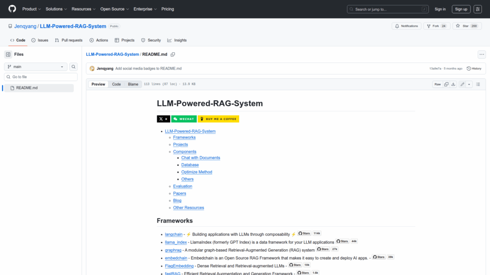Click the WeChat badge
Image resolution: width=490 pixels, height=275 pixels.
[184, 119]
